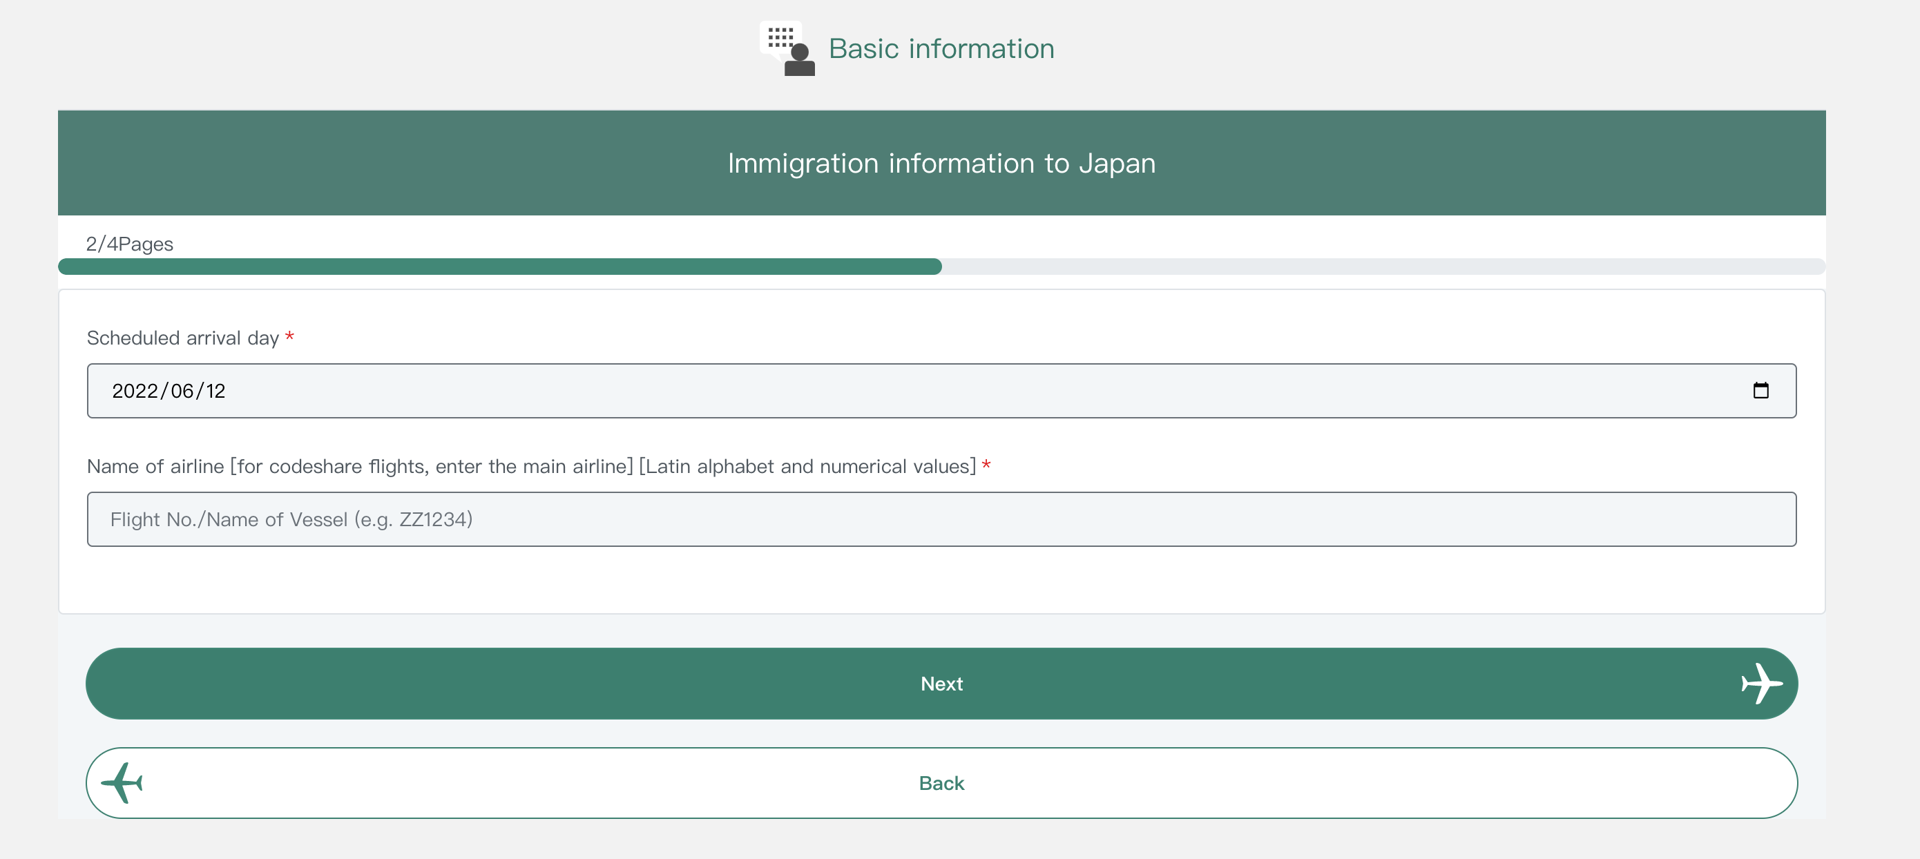Click the 'Name of airline' field label

(x=531, y=466)
